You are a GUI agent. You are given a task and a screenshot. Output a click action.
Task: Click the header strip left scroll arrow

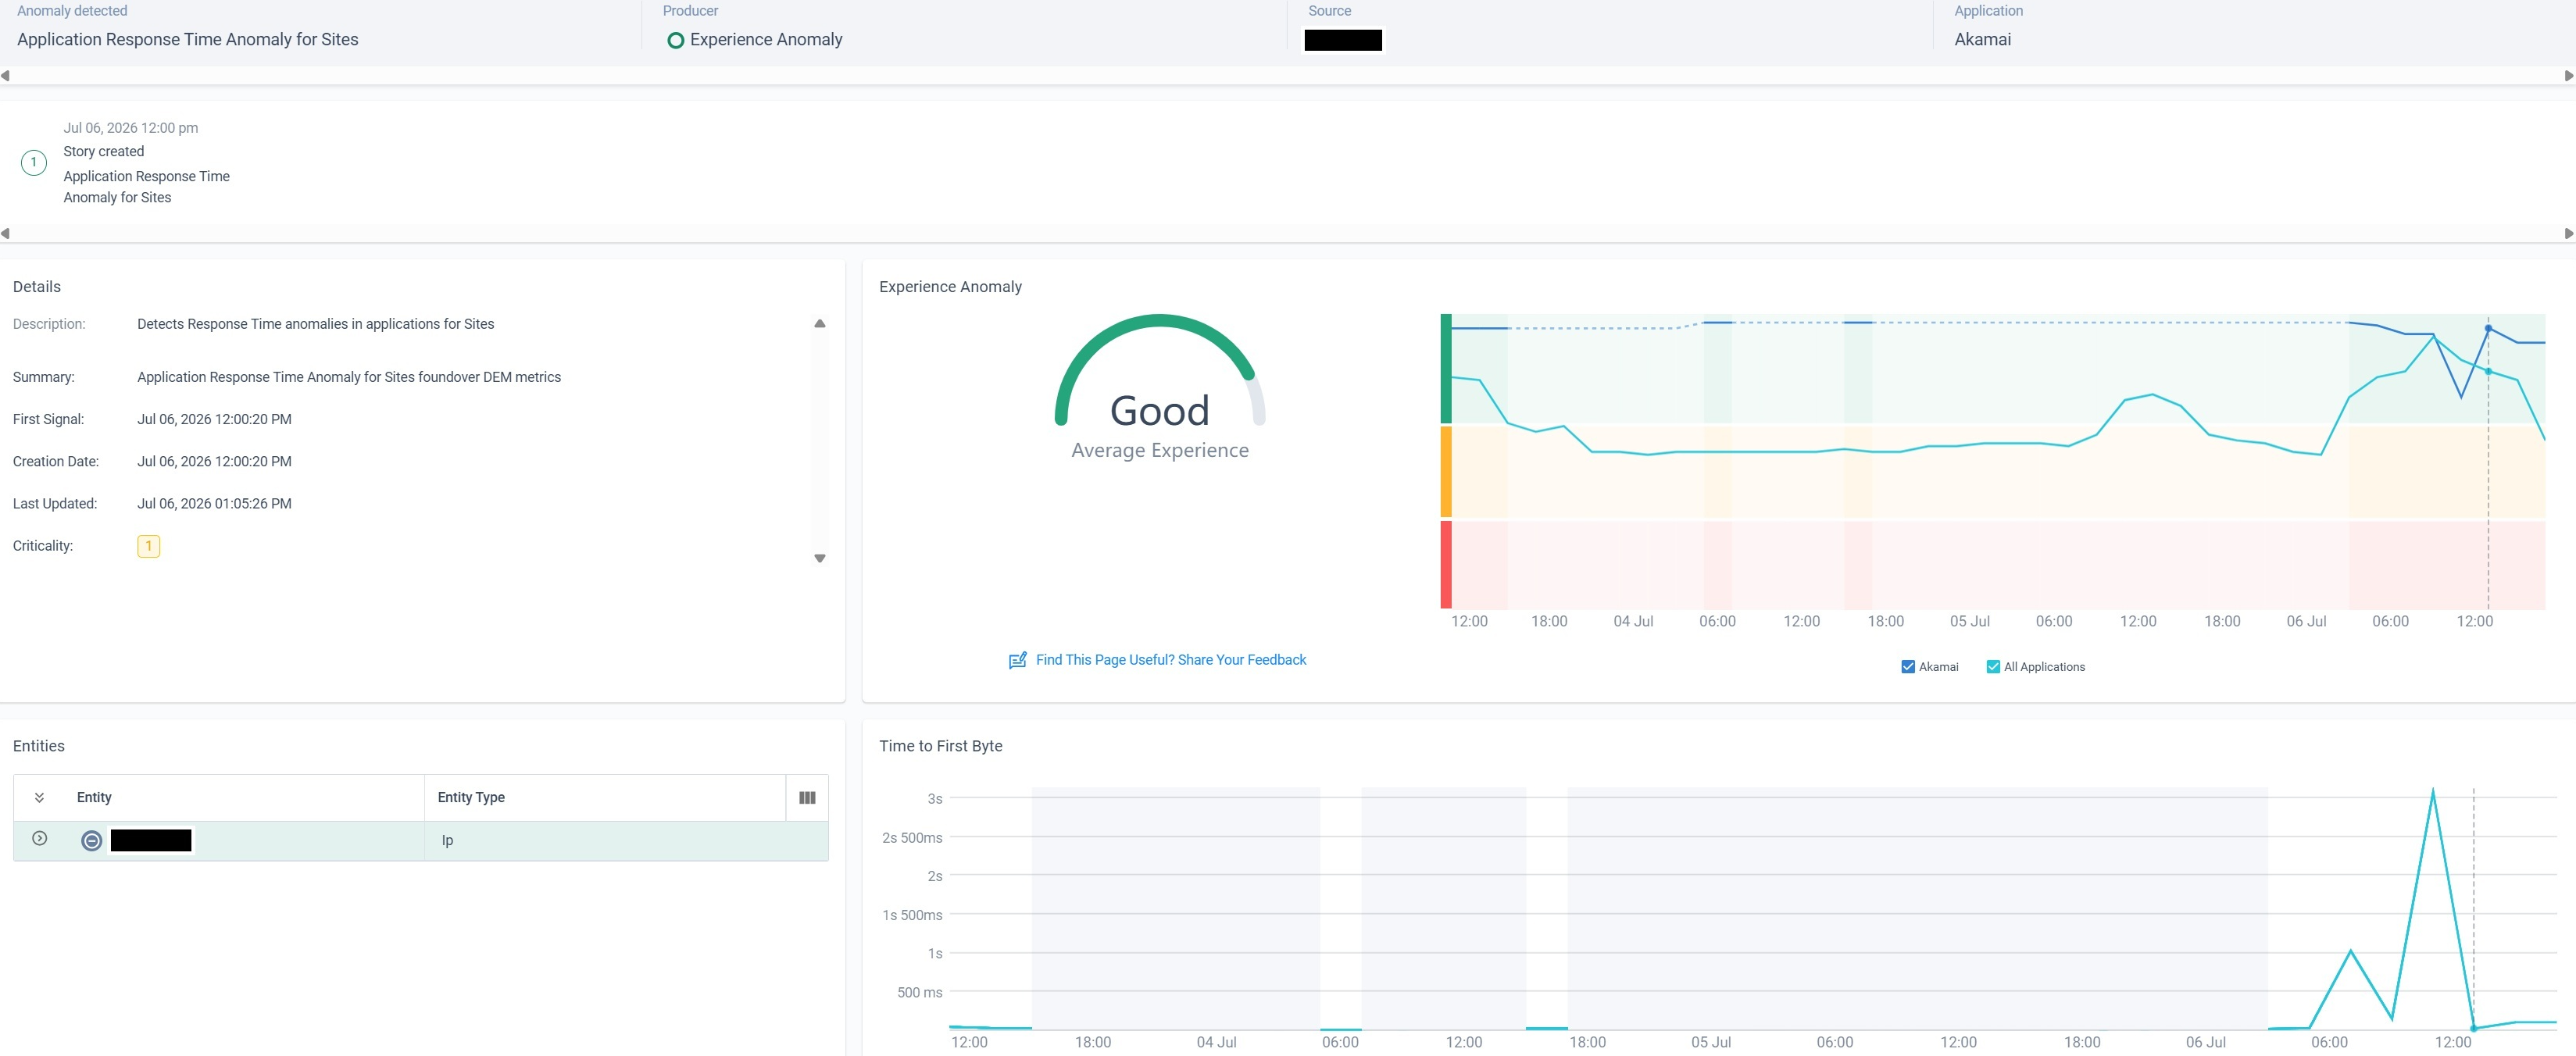tap(6, 76)
